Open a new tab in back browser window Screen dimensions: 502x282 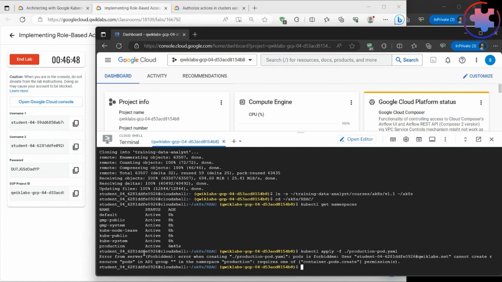pos(255,8)
